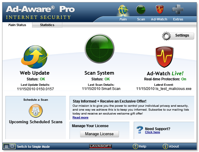199x152 pixels.
Task: Click the gear icon beside Settings
Action: [166, 36]
